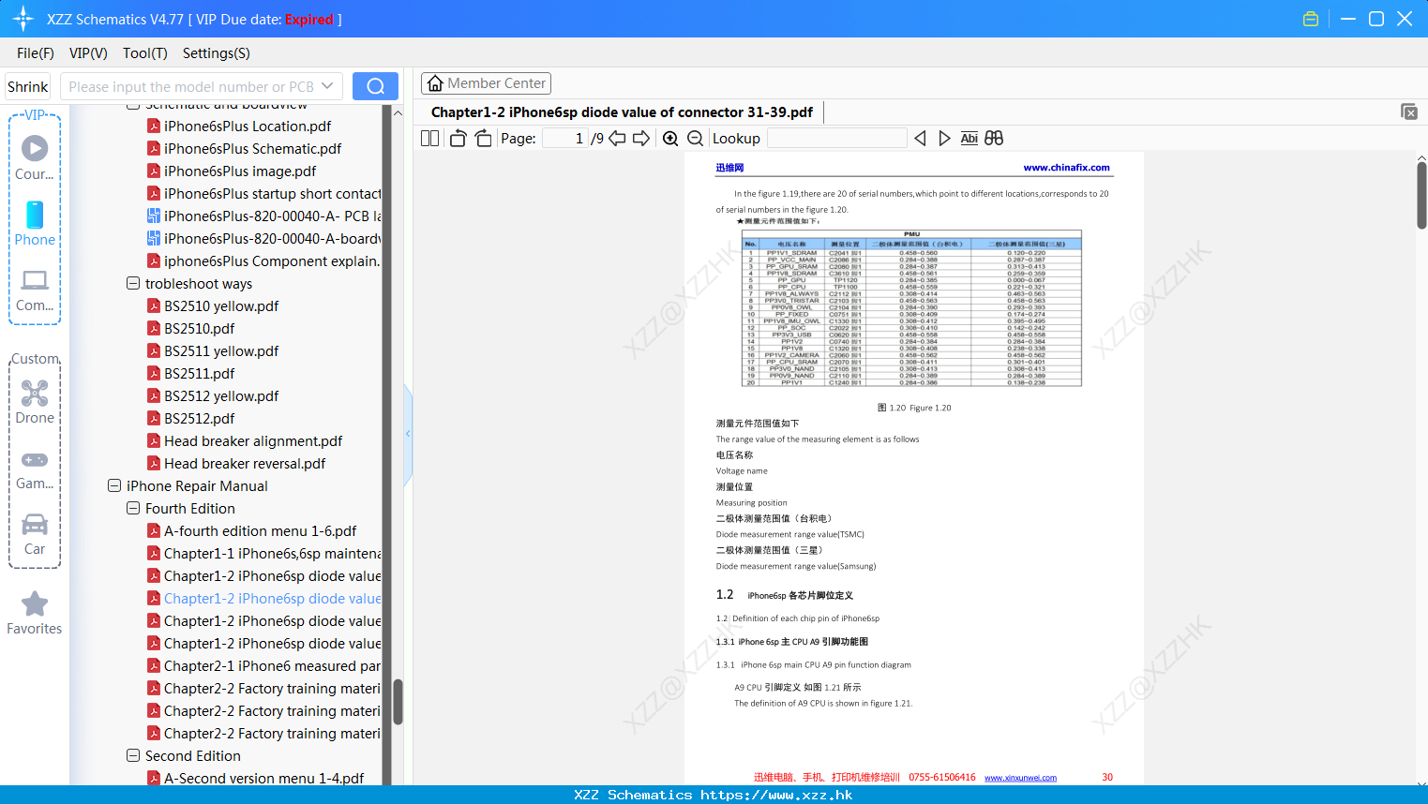Open the File(F) menu
Screen dimensions: 1428x804
pyautogui.click(x=36, y=53)
